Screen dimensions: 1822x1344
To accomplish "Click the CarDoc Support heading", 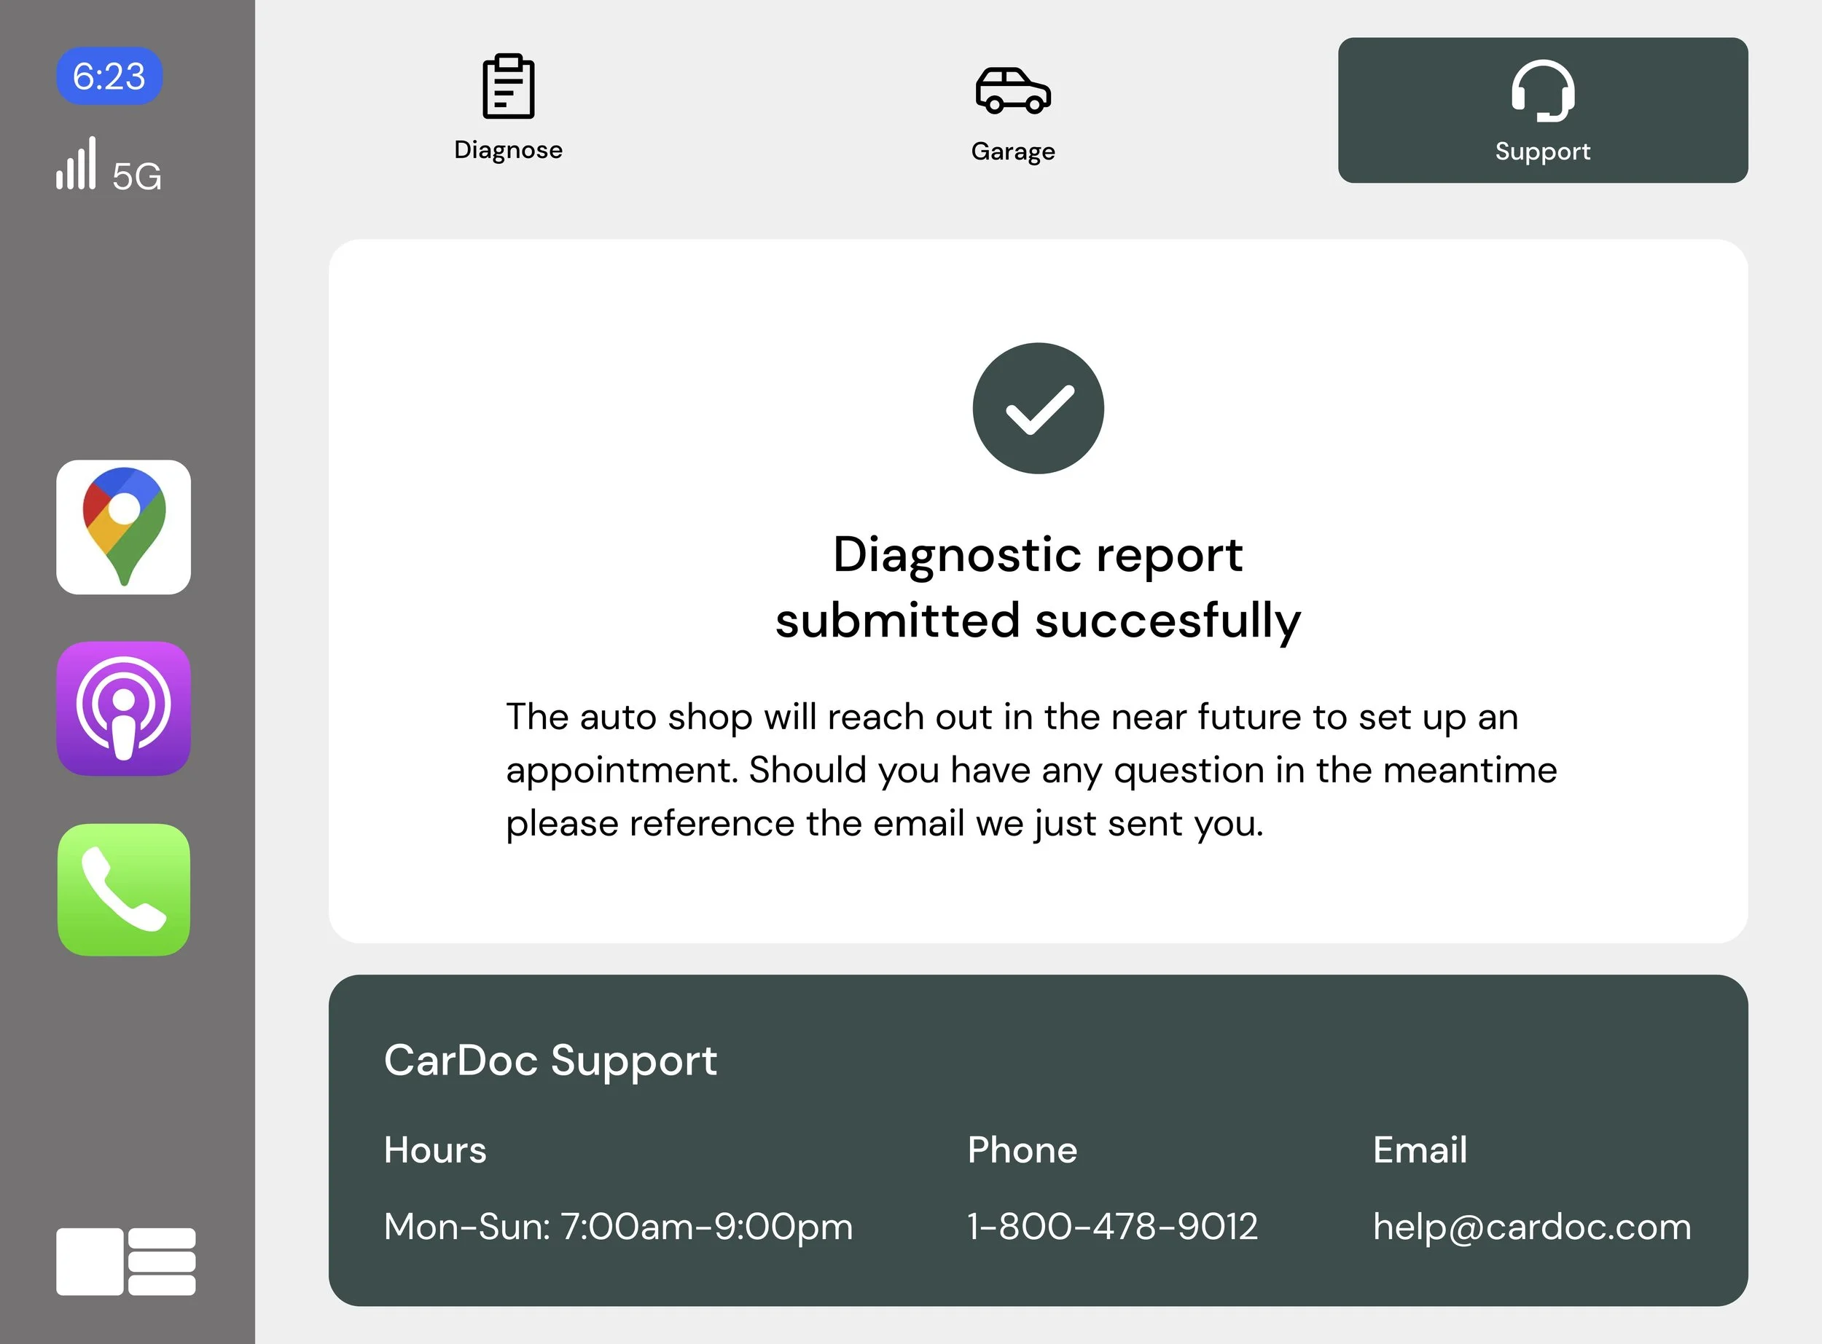I will [x=550, y=1060].
